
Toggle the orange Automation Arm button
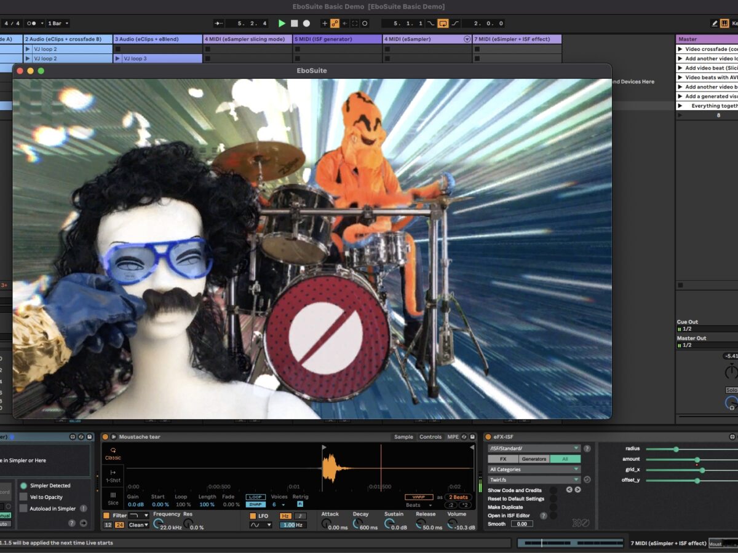click(x=335, y=23)
